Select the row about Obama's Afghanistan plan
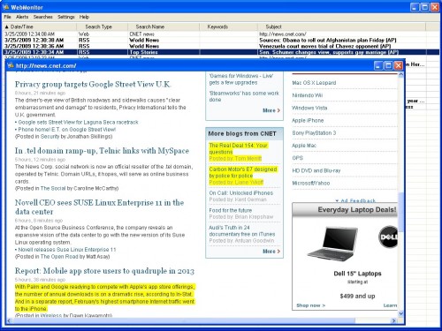442x331 pixels. [x=215, y=40]
